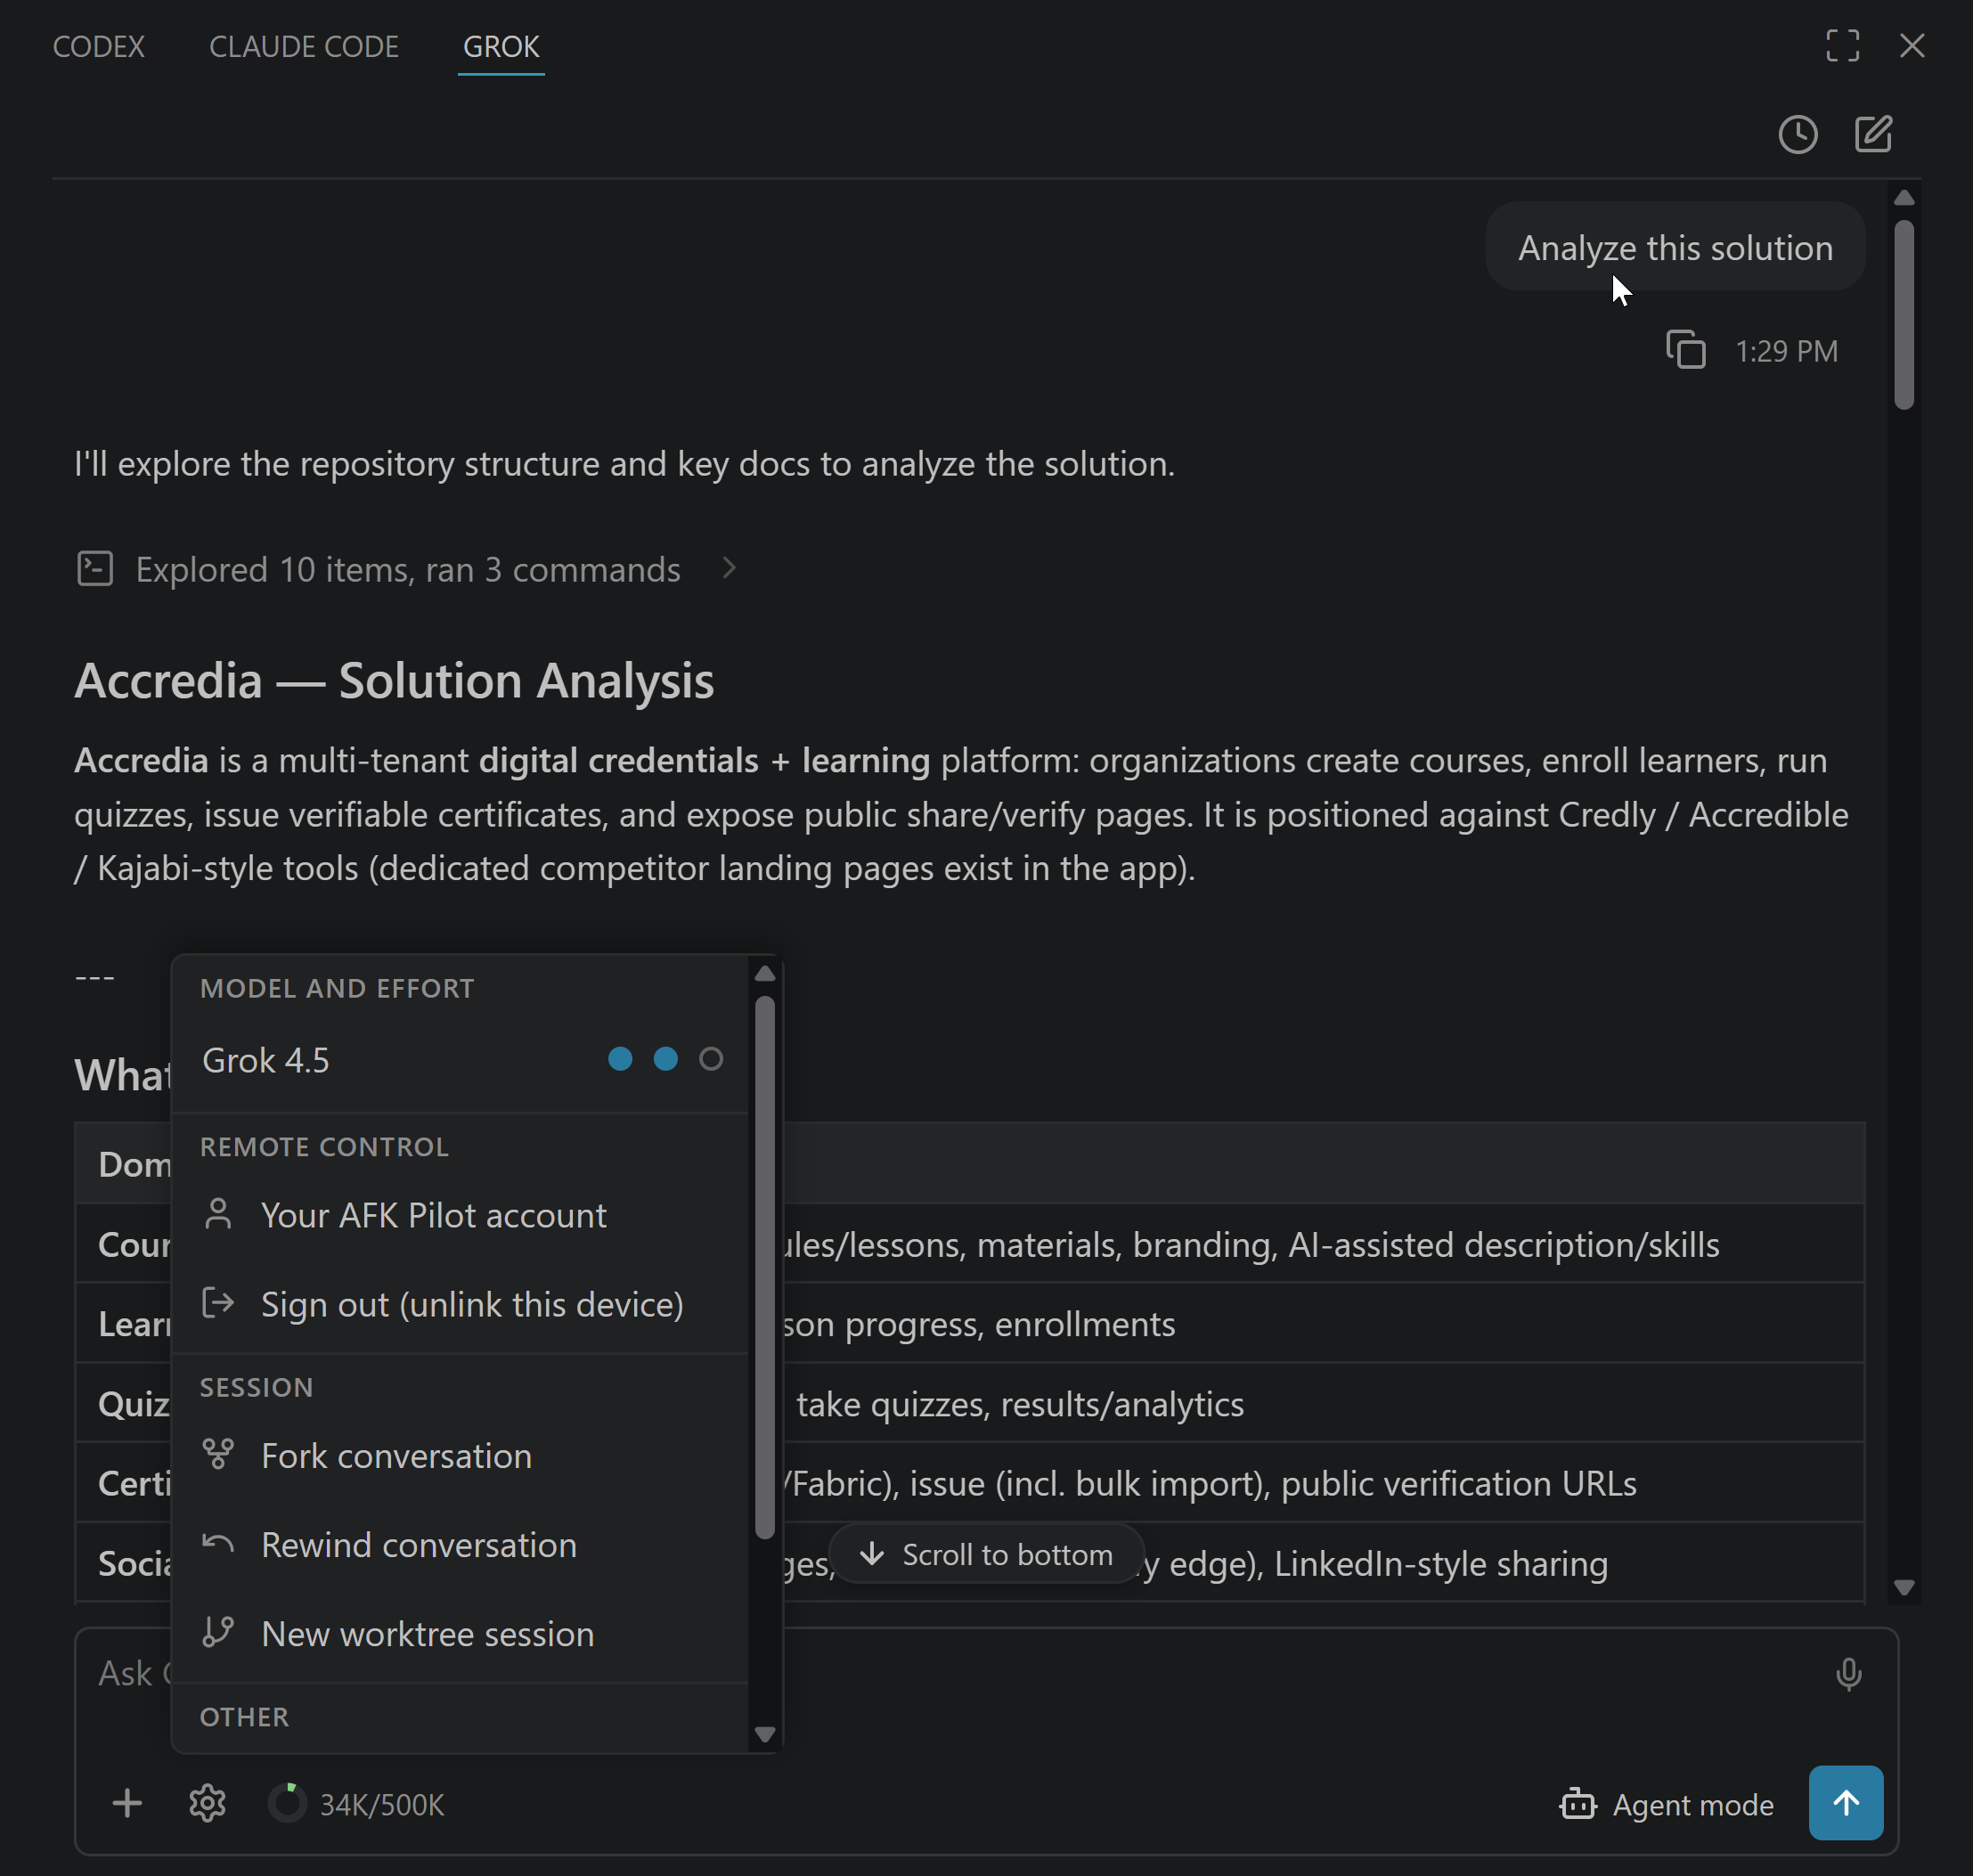Start a new chat with compose icon
Image resolution: width=1973 pixels, height=1876 pixels.
(x=1872, y=134)
